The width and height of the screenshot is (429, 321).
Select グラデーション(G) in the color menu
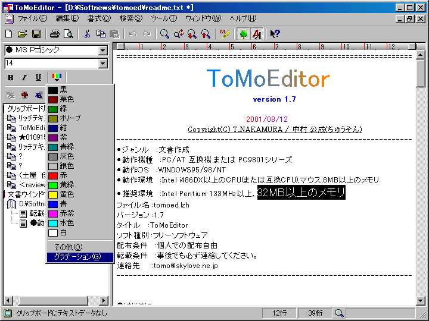point(80,257)
